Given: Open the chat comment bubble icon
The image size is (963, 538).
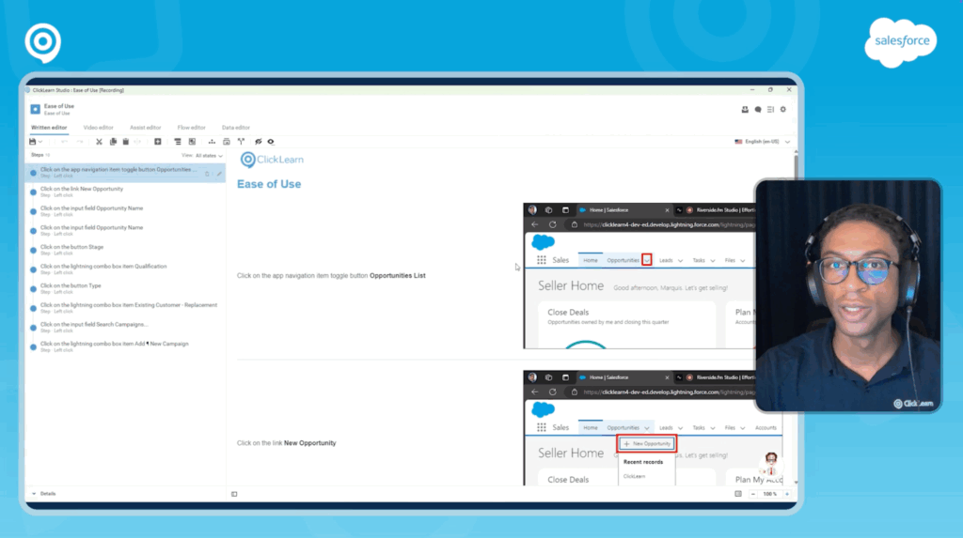Looking at the screenshot, I should click(x=758, y=109).
